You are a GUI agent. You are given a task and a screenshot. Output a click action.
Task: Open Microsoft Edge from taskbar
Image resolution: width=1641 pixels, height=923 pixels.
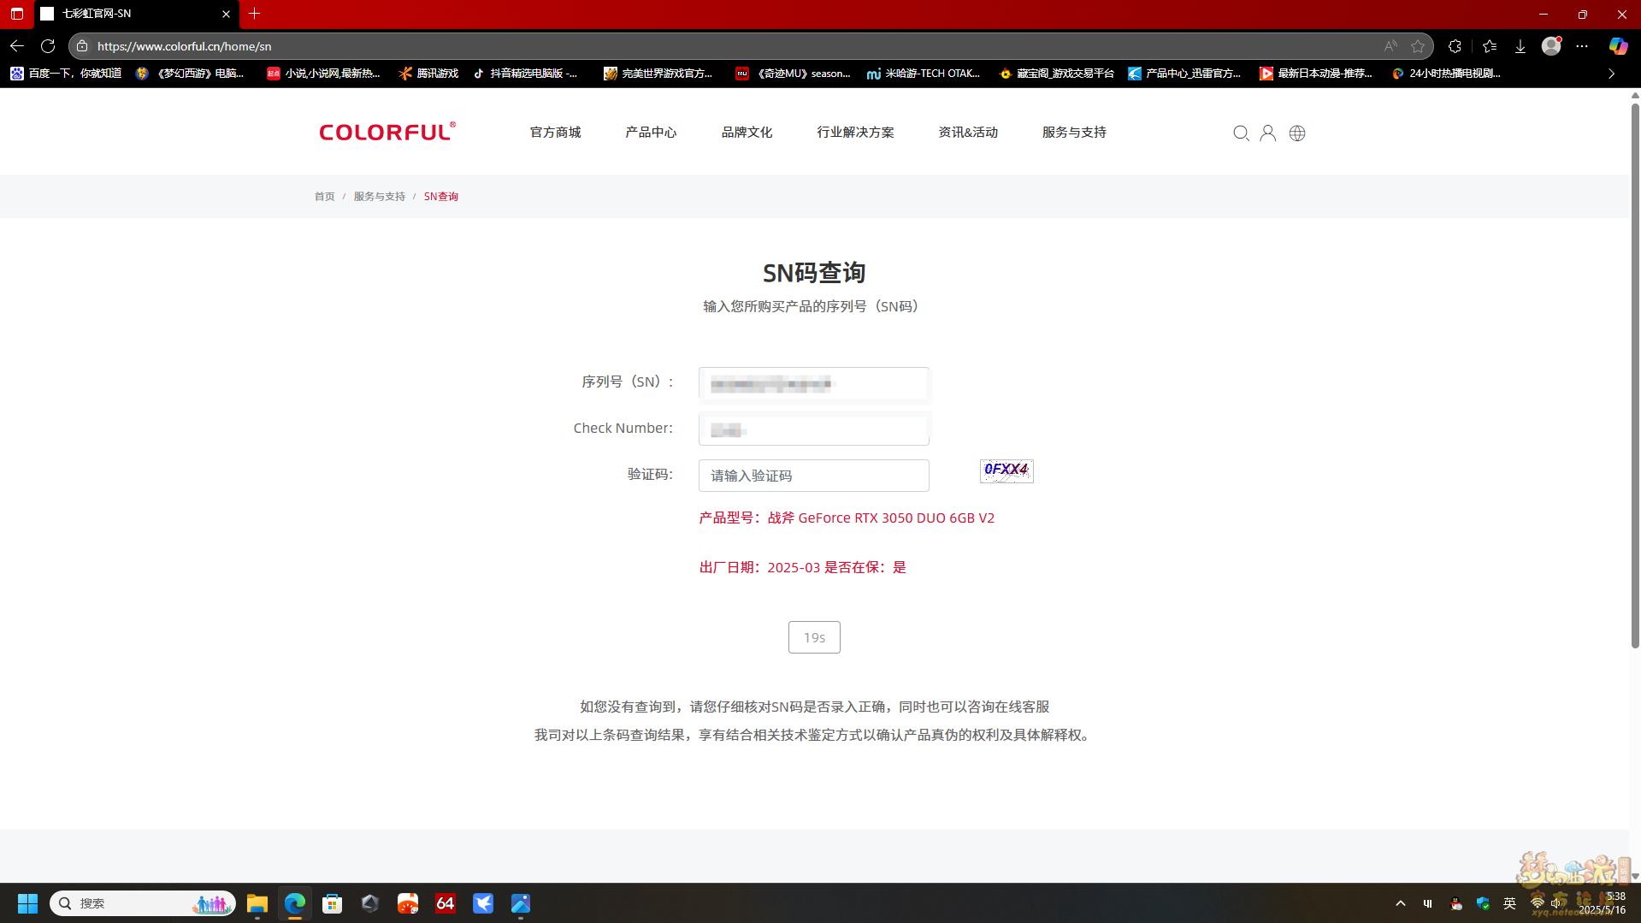click(x=295, y=903)
